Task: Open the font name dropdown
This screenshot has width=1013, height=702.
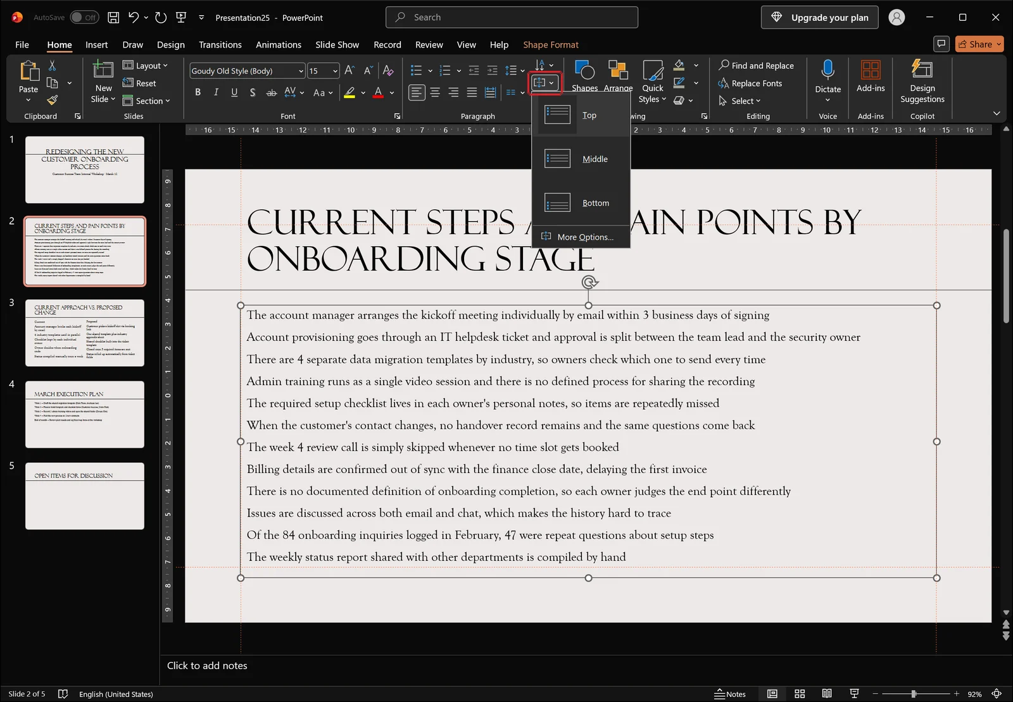Action: 301,71
